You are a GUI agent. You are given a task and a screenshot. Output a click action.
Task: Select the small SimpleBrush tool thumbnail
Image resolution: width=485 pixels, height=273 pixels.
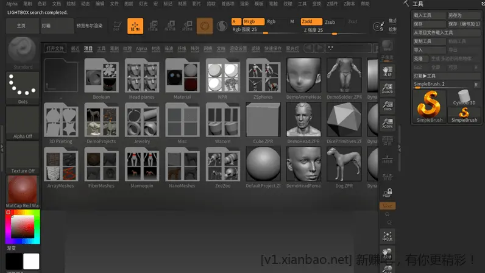[464, 115]
